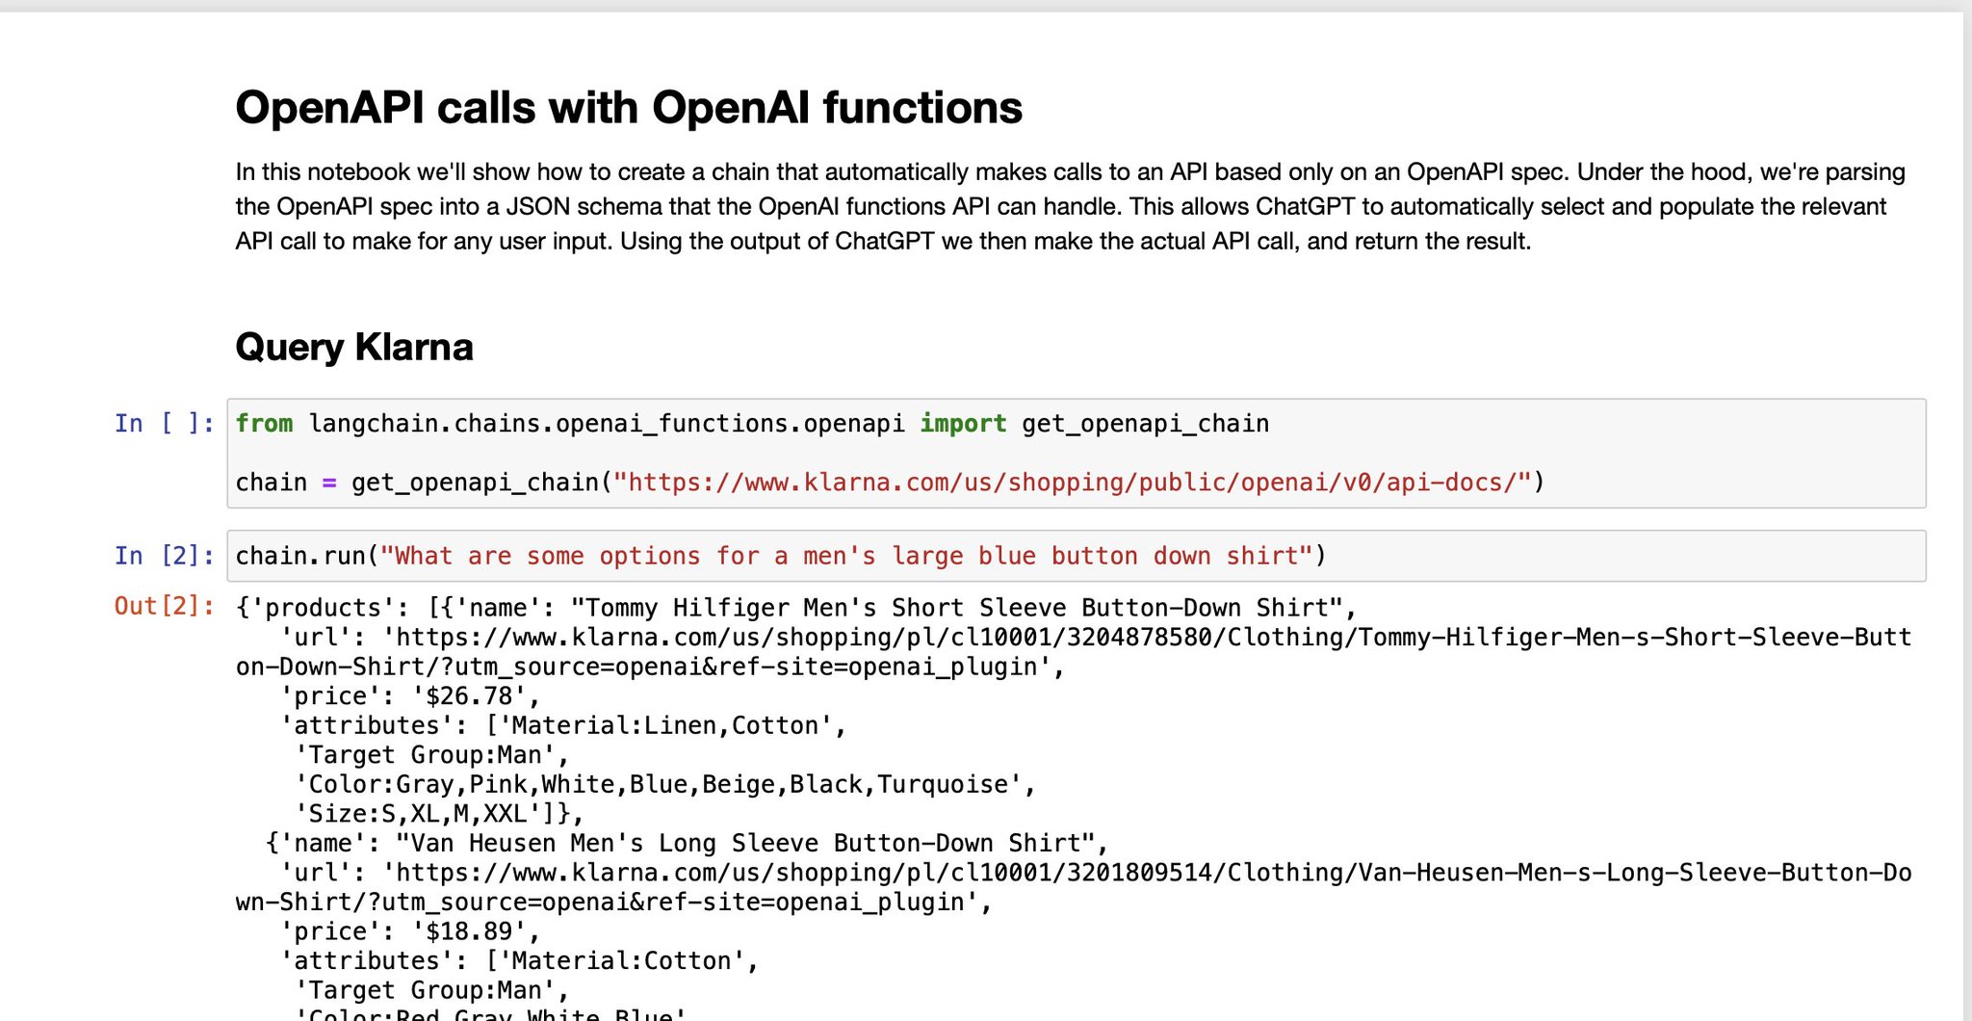Image resolution: width=1972 pixels, height=1021 pixels.
Task: Click the 'Material:Cotton' attribute line
Action: pyautogui.click(x=622, y=960)
